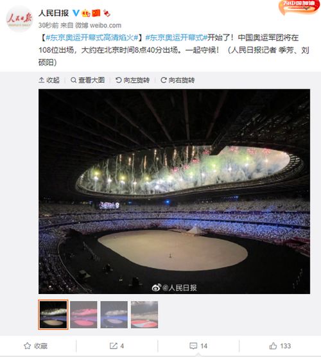
Task: Expand the comments section showing 14
Action: (198, 346)
